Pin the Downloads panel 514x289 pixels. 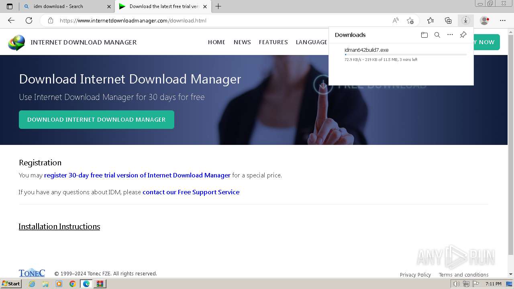[463, 35]
